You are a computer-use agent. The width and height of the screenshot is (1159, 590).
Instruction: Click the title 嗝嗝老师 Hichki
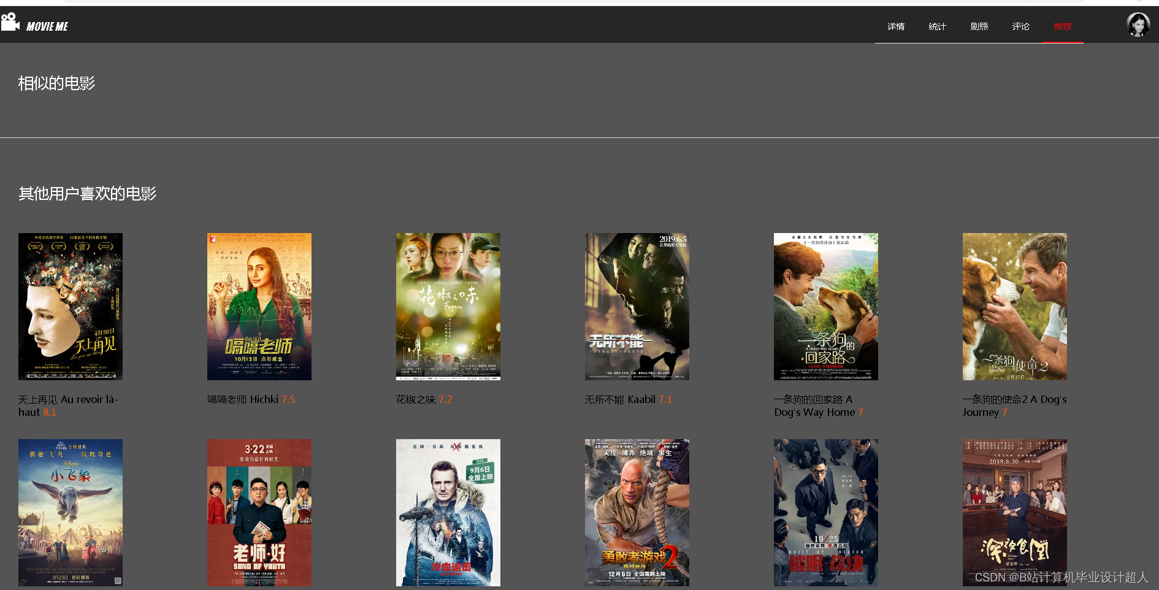[x=243, y=399]
